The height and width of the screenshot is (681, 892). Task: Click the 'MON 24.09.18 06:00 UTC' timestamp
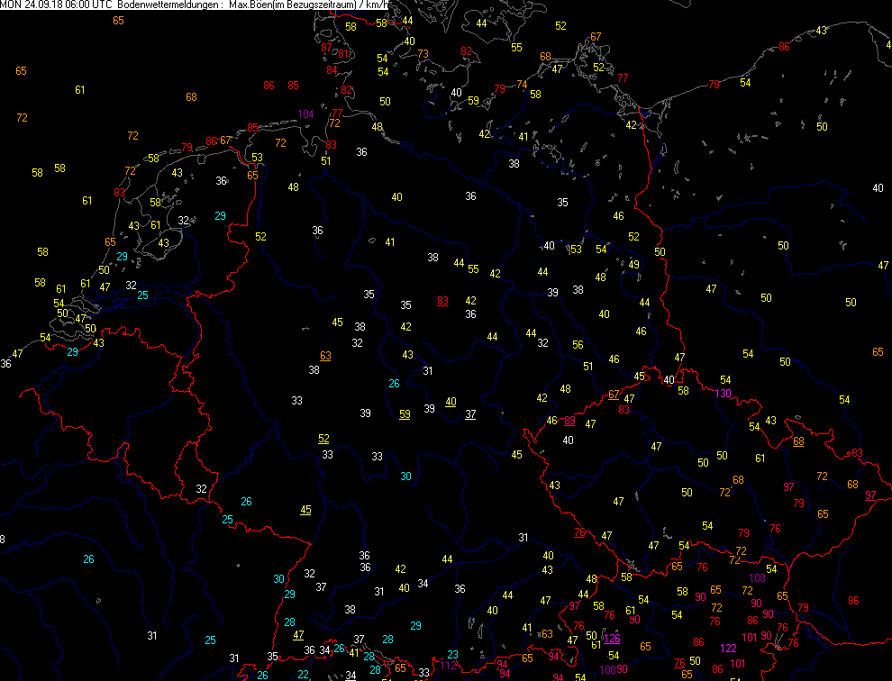click(56, 5)
